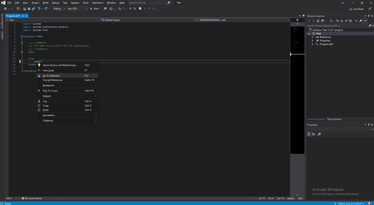The width and height of the screenshot is (374, 205).
Task: Toggle the Preview Selected Items button in Solution Explorer
Action: pyautogui.click(x=365, y=21)
